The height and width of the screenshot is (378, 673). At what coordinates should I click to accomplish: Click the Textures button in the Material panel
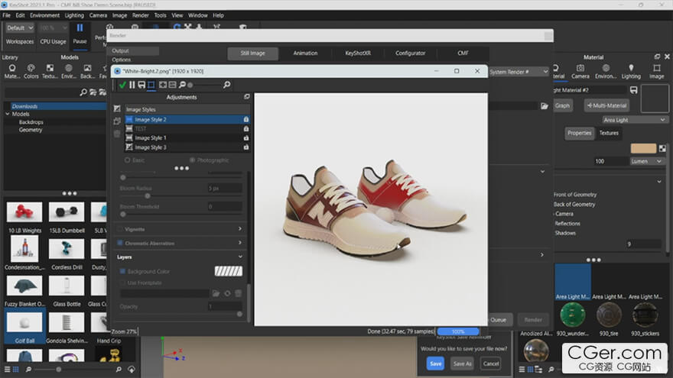coord(609,133)
